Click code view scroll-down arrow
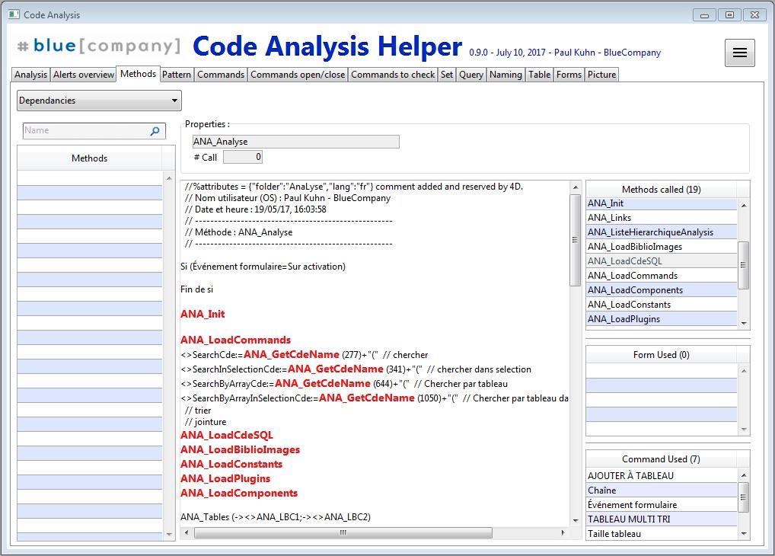 tap(576, 520)
